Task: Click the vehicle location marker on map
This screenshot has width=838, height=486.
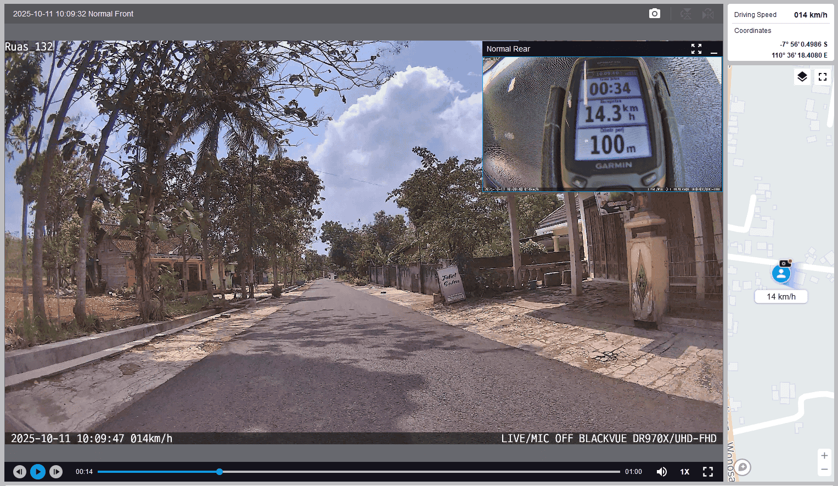Action: pyautogui.click(x=781, y=273)
